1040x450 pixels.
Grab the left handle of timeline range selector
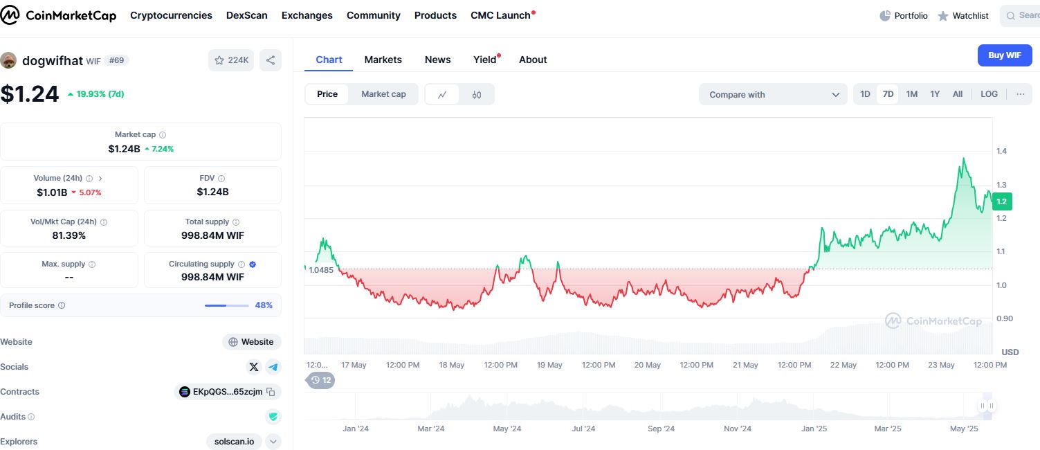tap(982, 406)
